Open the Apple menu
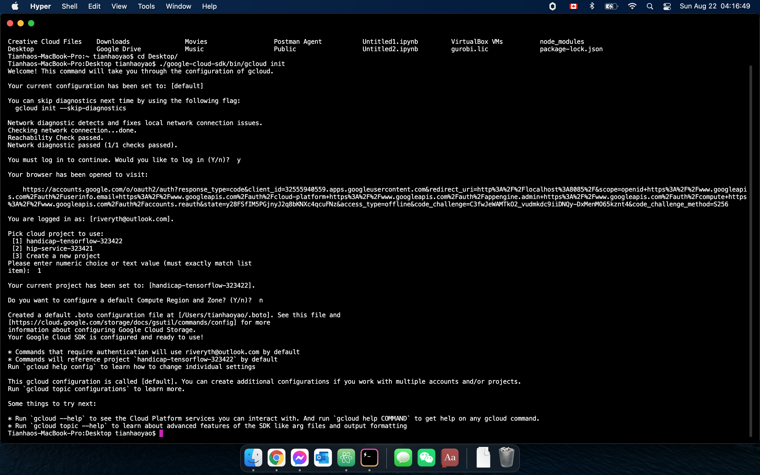The image size is (760, 475). [x=15, y=6]
